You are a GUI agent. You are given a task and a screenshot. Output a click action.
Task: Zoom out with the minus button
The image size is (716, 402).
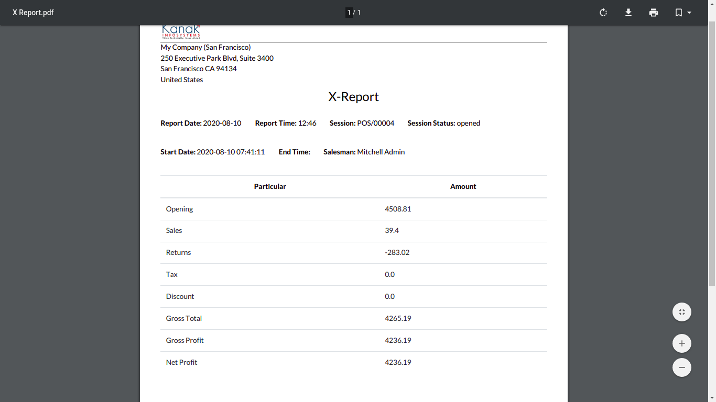(682, 367)
